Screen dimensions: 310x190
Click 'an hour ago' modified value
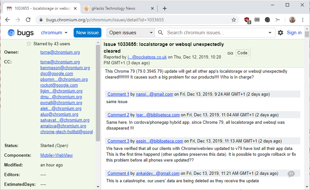tap(51, 165)
